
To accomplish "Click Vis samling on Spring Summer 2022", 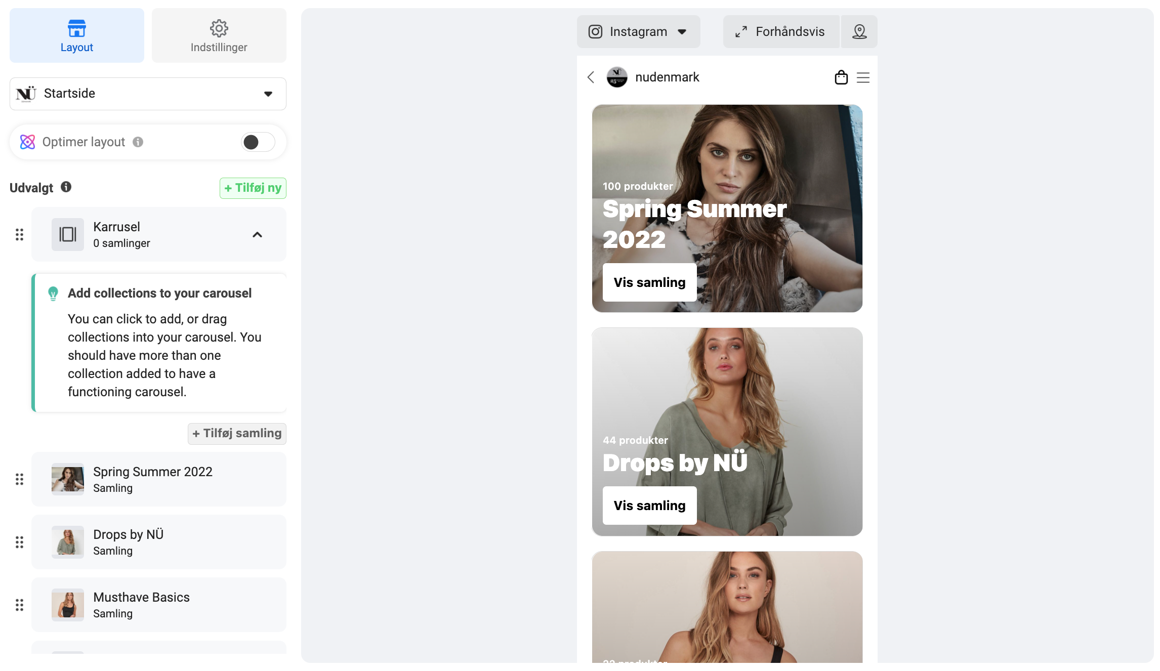I will (x=649, y=282).
